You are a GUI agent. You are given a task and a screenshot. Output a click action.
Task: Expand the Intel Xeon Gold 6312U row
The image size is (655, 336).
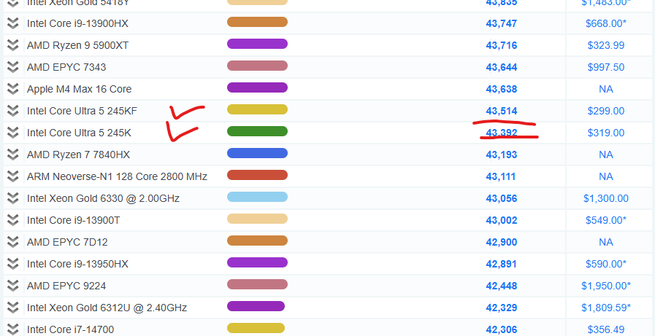[x=13, y=308]
